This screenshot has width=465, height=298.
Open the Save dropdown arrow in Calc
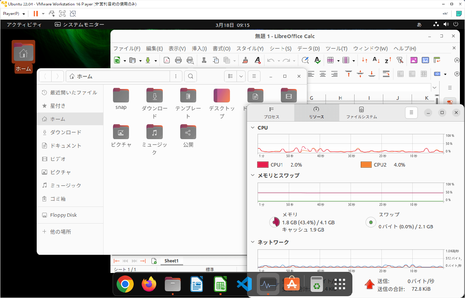(x=155, y=61)
